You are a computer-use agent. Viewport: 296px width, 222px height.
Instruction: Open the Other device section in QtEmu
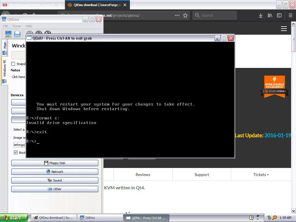tap(55, 189)
